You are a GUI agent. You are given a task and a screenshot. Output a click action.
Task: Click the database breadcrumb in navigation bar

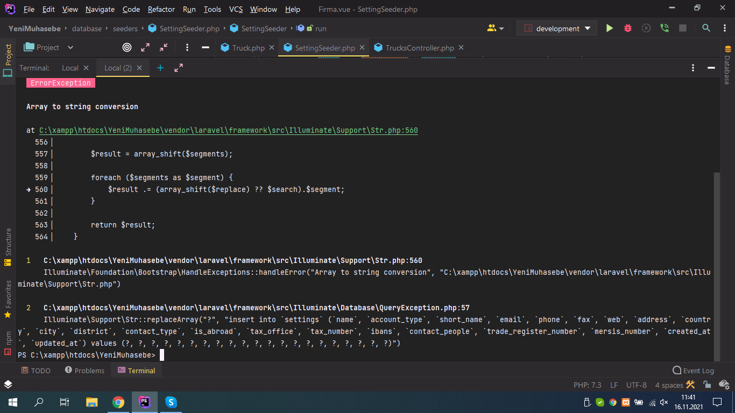tap(87, 29)
